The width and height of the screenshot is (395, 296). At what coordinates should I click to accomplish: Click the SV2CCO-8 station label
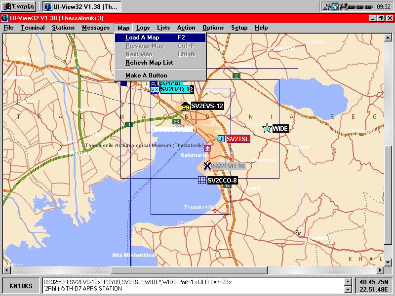point(222,180)
